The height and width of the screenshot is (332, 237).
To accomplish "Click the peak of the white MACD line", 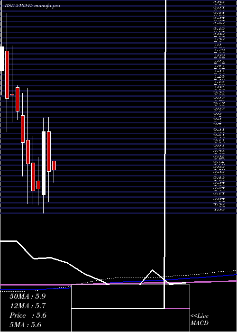I will coord(152,270).
